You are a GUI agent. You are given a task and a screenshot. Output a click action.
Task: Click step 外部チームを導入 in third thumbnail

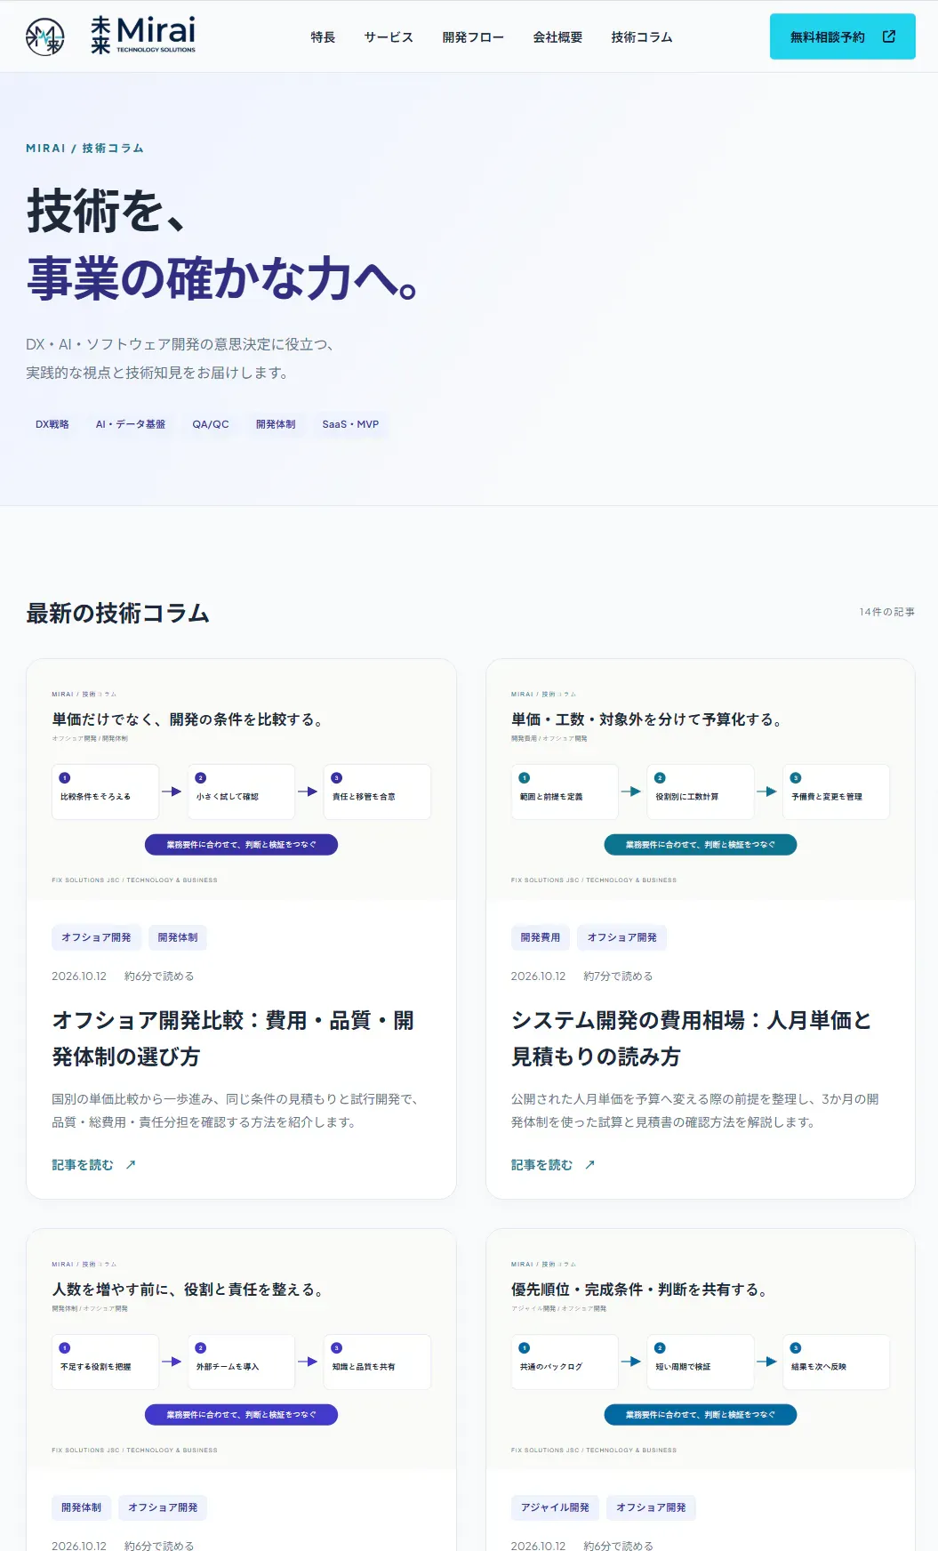pos(241,1362)
